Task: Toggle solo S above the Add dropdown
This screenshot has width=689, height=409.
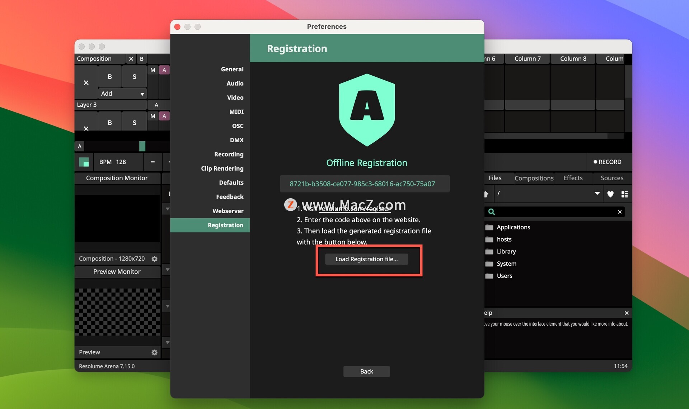Action: 135,77
